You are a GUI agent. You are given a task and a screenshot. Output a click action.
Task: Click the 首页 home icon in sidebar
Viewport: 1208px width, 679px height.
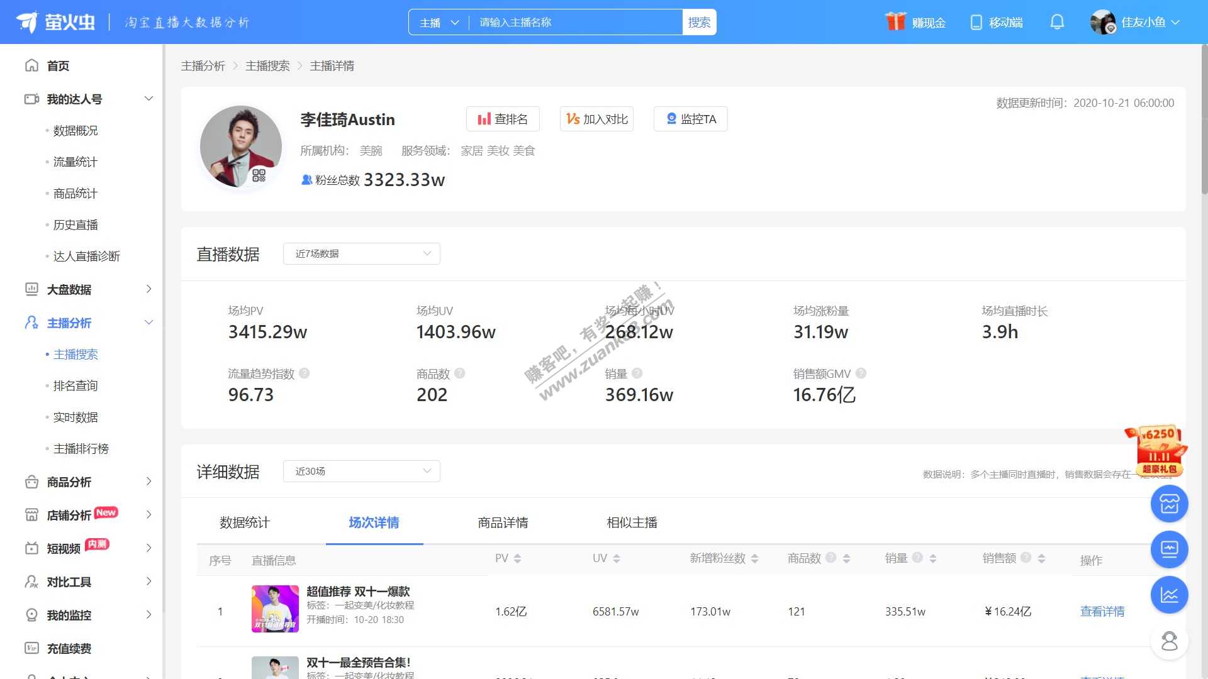click(x=31, y=65)
